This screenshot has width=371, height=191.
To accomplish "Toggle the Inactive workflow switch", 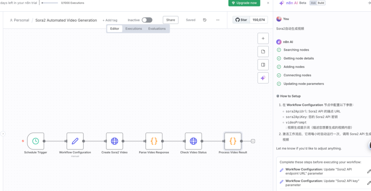I will 147,20.
